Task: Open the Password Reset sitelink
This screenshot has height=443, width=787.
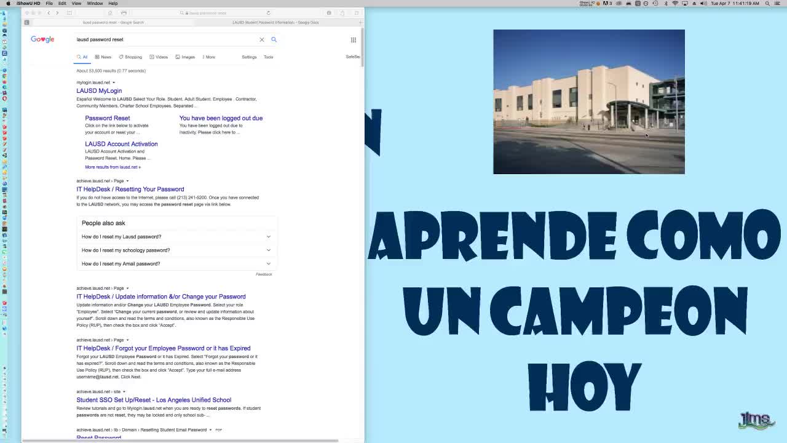Action: (108, 118)
